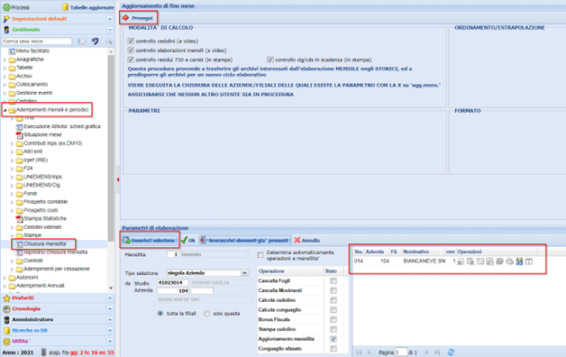The image size is (566, 357).
Task: Collapse Adempimenti mensili e periodici folder
Action: coord(5,110)
